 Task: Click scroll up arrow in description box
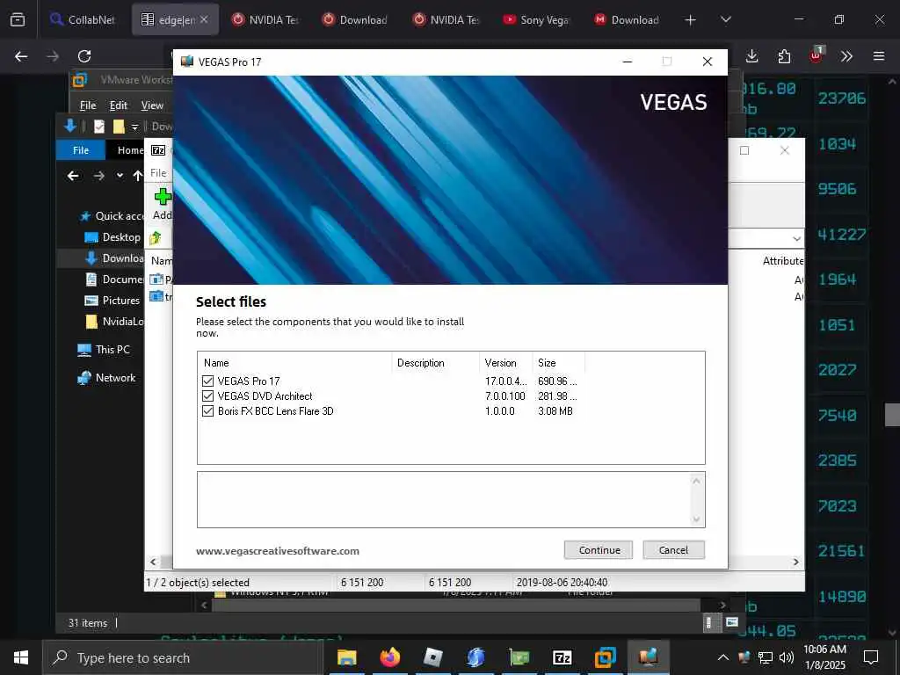tap(696, 481)
